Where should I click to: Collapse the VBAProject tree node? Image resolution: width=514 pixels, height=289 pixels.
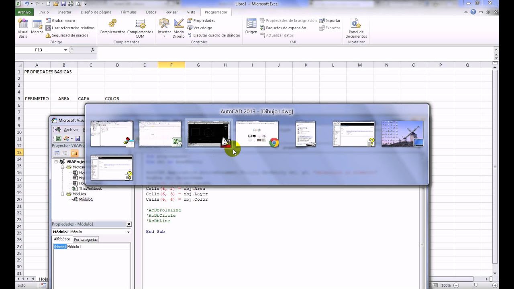[x=56, y=162]
